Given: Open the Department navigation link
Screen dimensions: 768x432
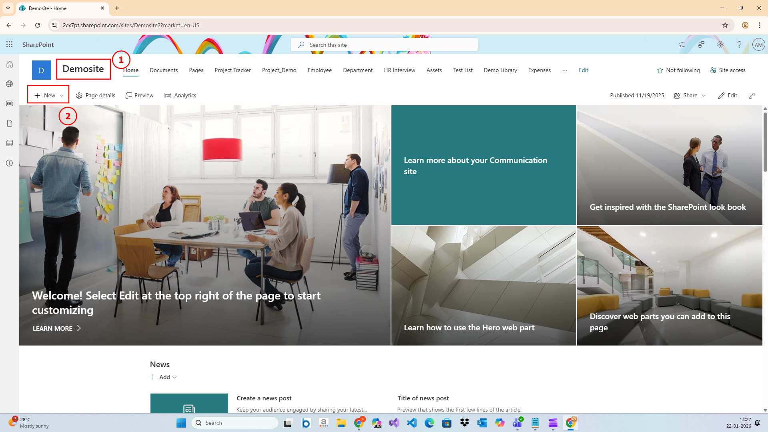Looking at the screenshot, I should click(x=358, y=70).
